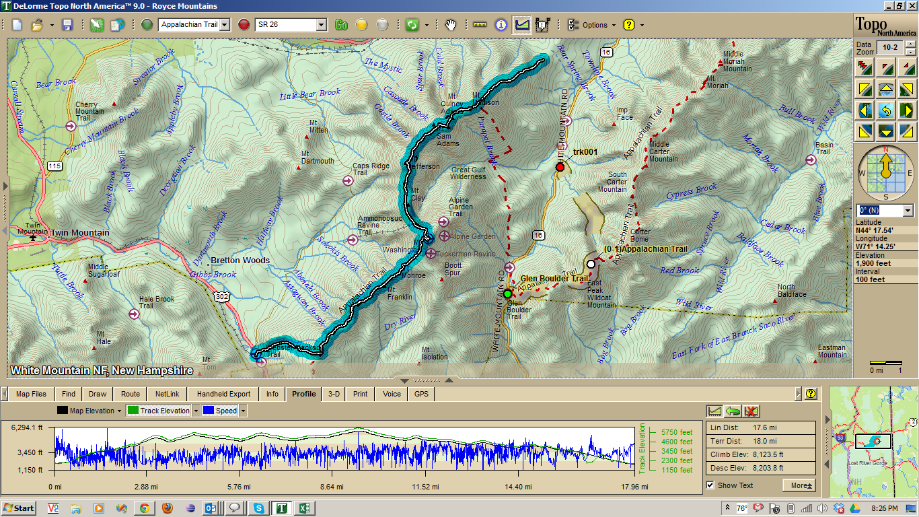Uncheck the Show Text checkbox
Screen dimensions: 919x517
(x=711, y=485)
